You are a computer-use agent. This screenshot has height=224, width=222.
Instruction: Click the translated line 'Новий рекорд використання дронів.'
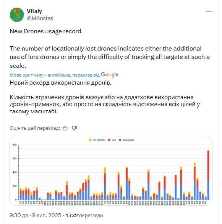[x=61, y=83]
